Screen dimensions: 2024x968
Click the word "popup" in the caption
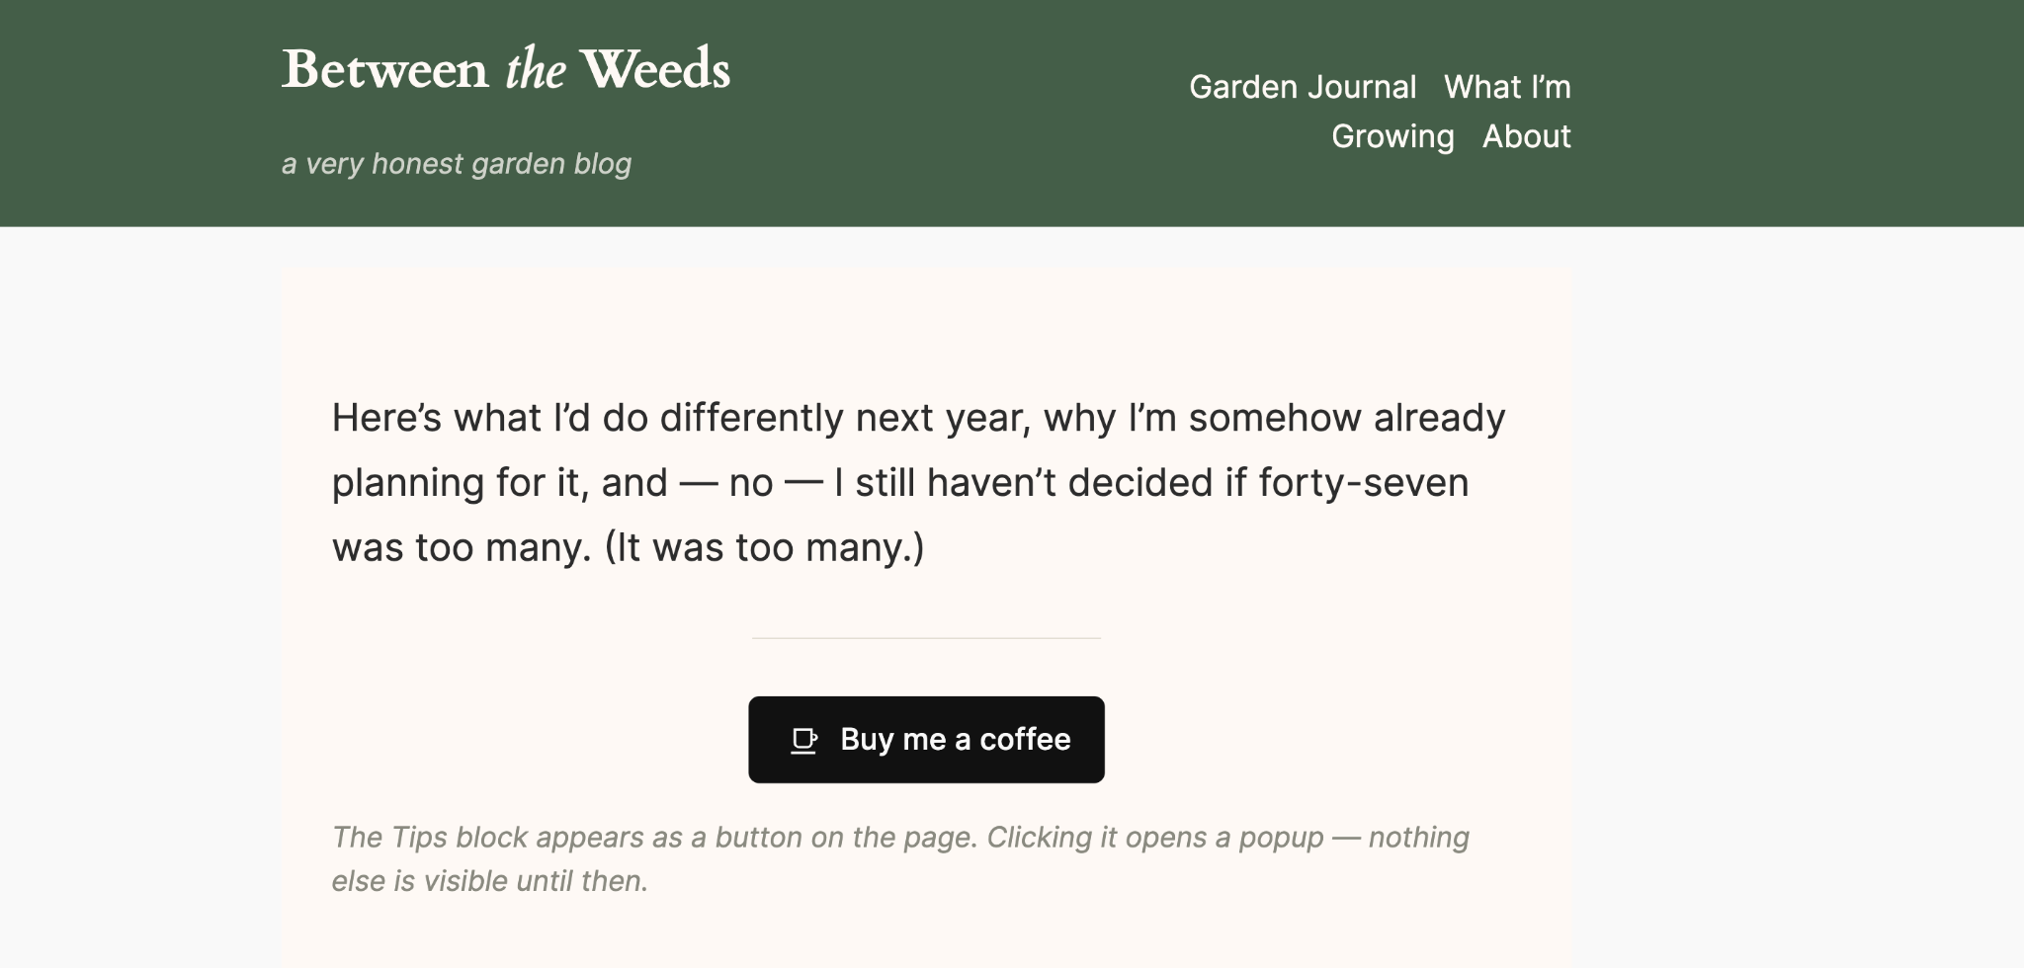click(x=1281, y=839)
